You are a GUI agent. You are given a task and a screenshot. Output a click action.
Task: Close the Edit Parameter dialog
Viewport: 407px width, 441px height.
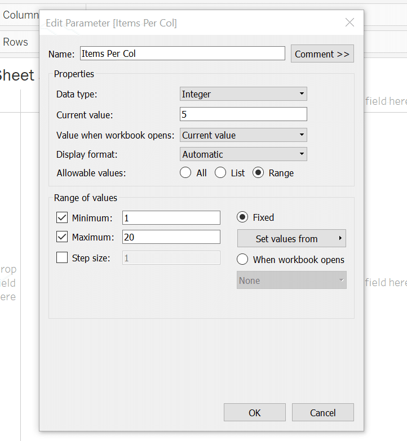click(350, 23)
